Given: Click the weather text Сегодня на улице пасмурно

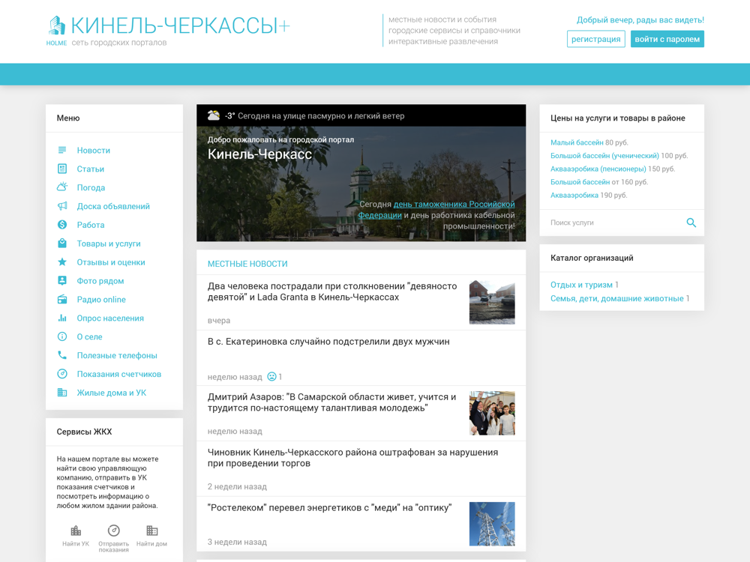Looking at the screenshot, I should coord(321,115).
